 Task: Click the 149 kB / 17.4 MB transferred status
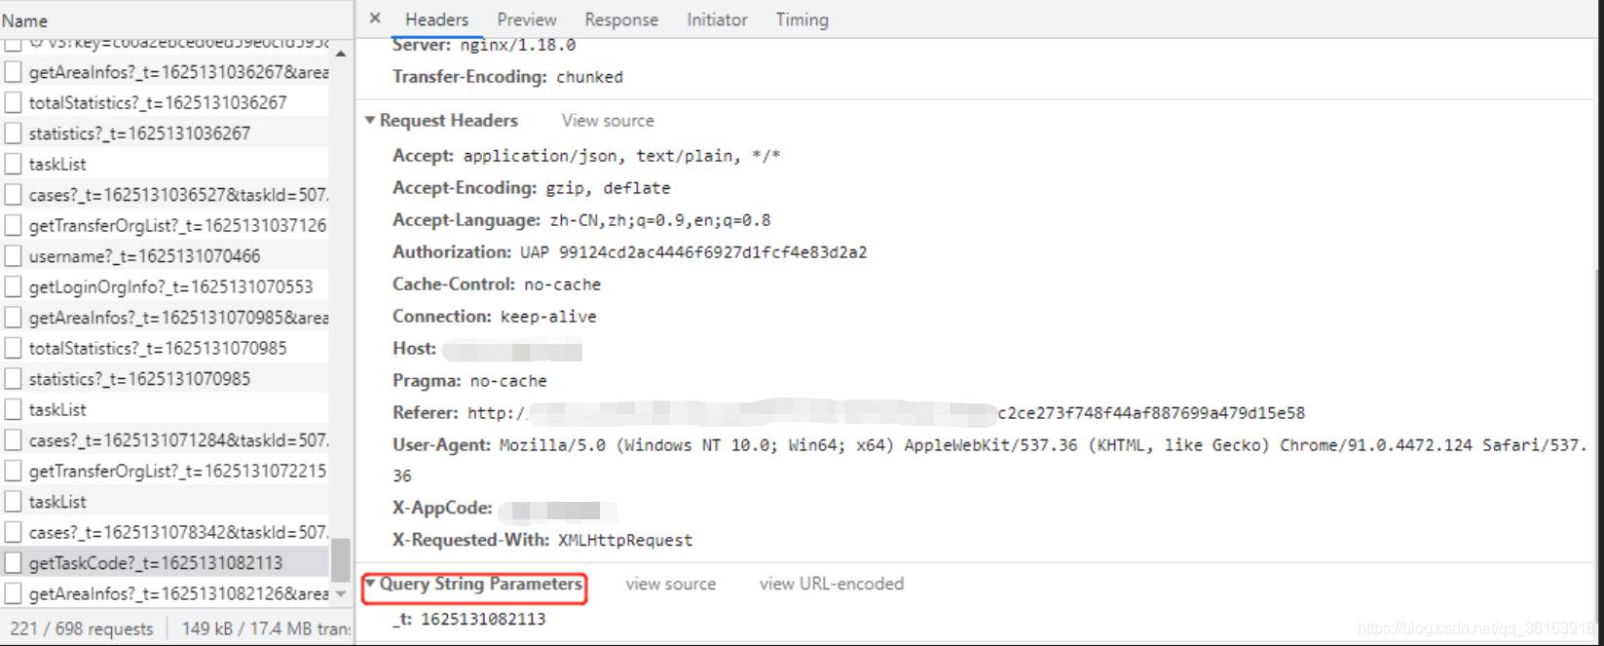click(266, 628)
